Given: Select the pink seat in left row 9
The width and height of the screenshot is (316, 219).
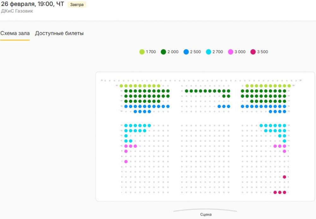Looking at the screenshot, I should click(126, 151).
